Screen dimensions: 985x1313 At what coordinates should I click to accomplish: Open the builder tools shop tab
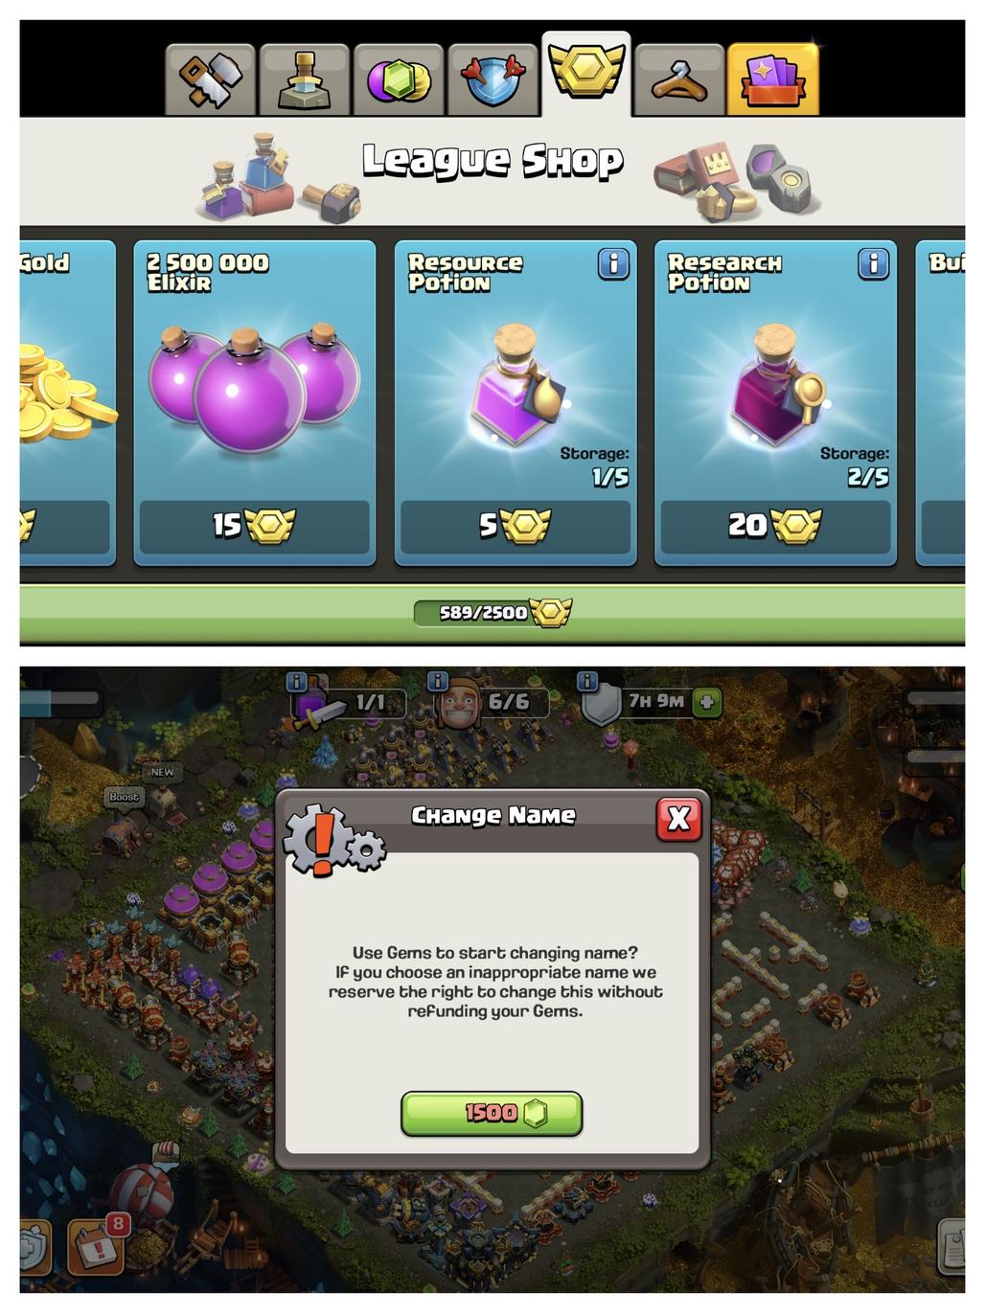tap(210, 79)
